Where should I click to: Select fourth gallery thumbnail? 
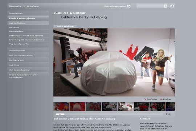[110, 107]
